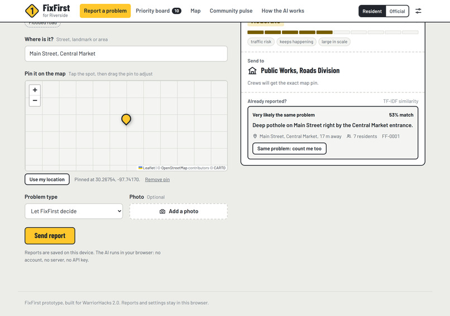
Task: Click Send report button
Action: [50, 236]
